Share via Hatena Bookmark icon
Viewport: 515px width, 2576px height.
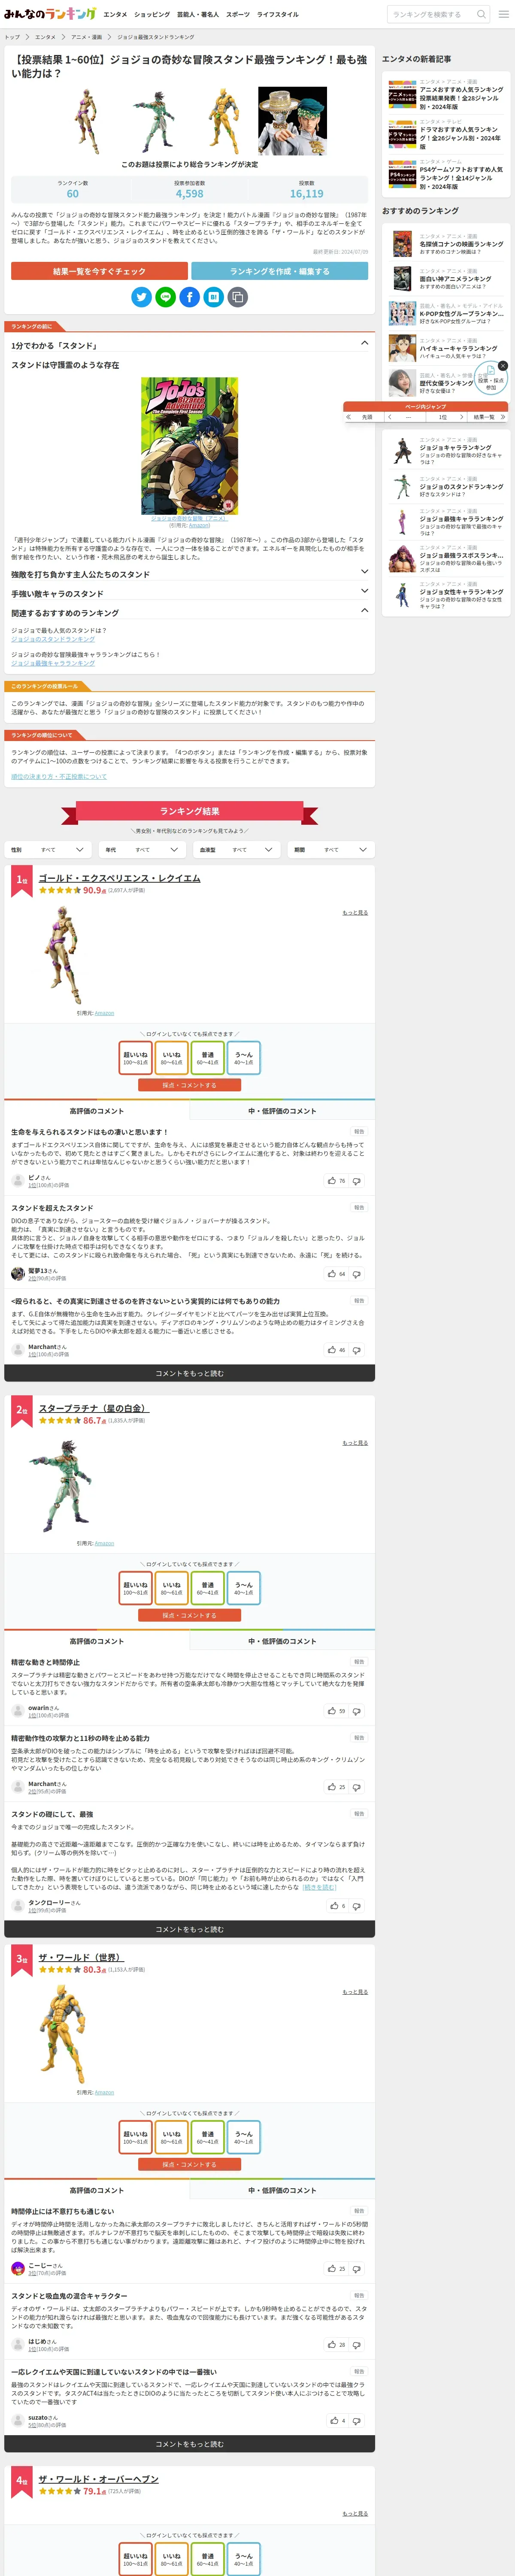coord(213,297)
